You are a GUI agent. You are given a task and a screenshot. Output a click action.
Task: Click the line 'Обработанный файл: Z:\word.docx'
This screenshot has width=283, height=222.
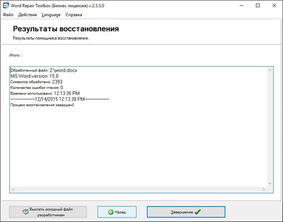click(x=44, y=70)
